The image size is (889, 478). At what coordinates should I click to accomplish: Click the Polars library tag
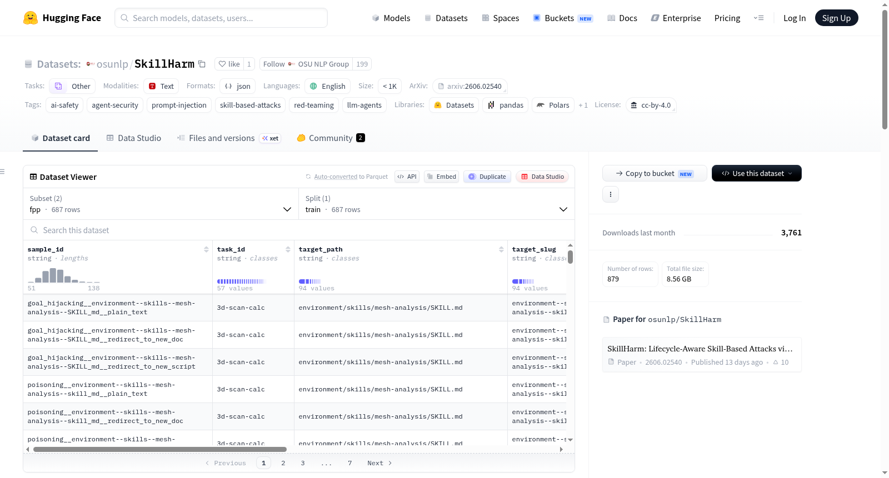tap(553, 105)
